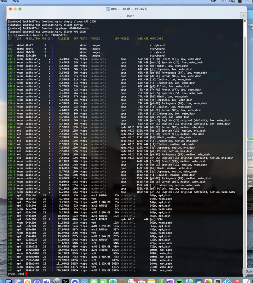
Task: Click codec "avc1.640028" in format 137 row
Action: coord(99,250)
